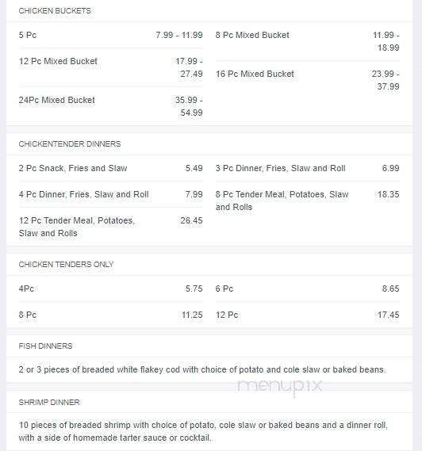The width and height of the screenshot is (422, 451).
Task: Select the 5 Pc bucket item
Action: (x=111, y=35)
